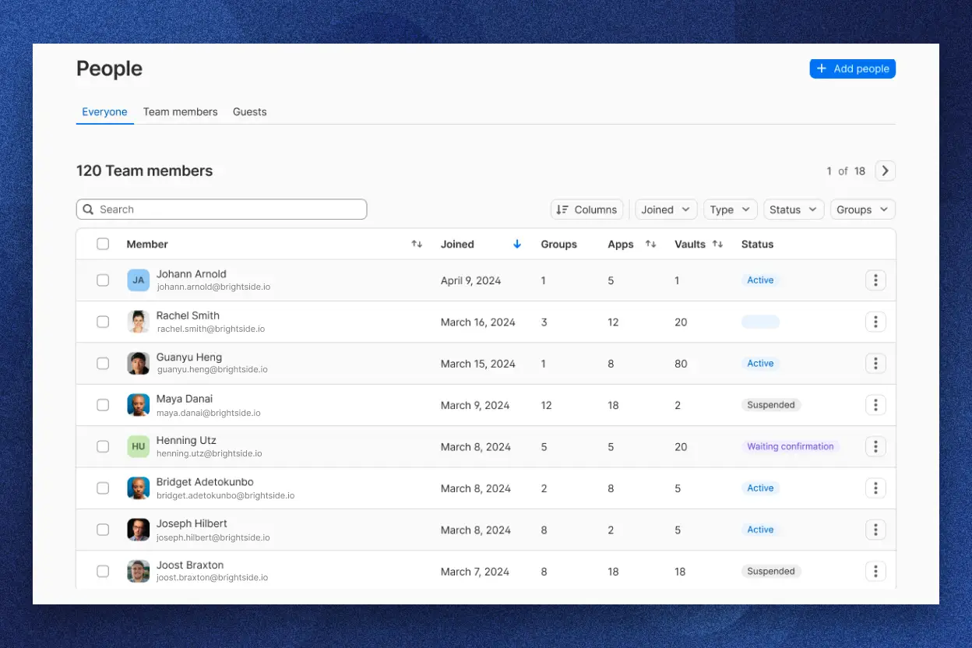
Task: Go to the next page of team members
Action: [x=885, y=171]
